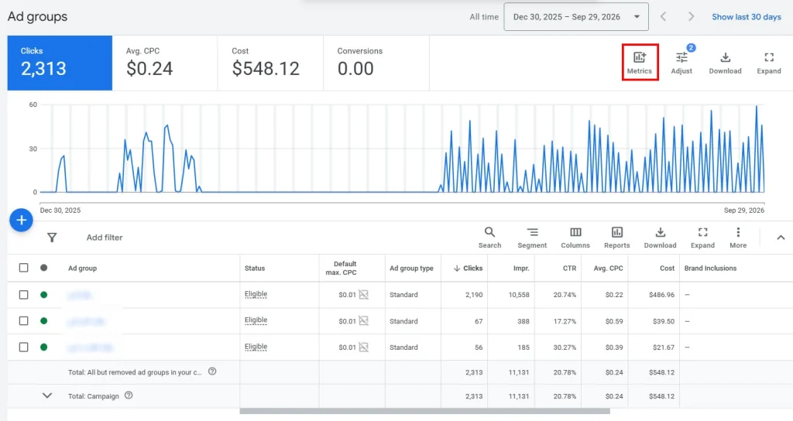Image resolution: width=793 pixels, height=421 pixels.
Task: Click help icon beside Total: All but removed
Action: (212, 371)
